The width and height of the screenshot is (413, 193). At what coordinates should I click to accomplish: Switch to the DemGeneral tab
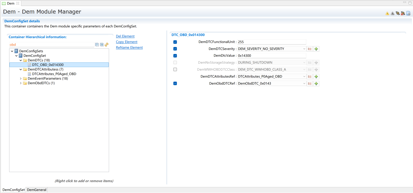pyautogui.click(x=37, y=190)
